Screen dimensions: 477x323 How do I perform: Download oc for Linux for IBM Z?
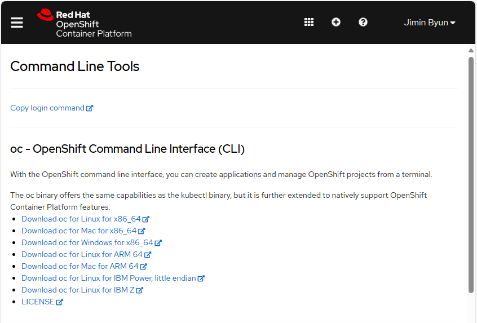(x=78, y=290)
